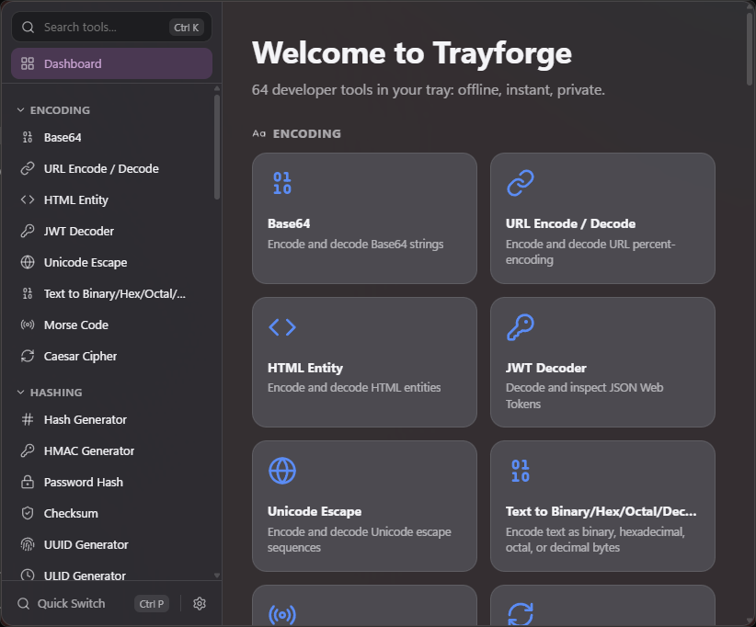Click the blue signal icon on bottom-left card

282,614
